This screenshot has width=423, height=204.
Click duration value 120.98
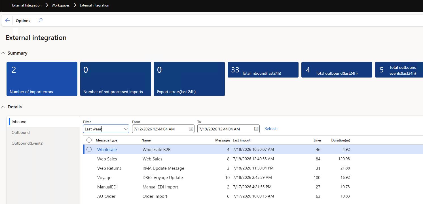pyautogui.click(x=344, y=159)
